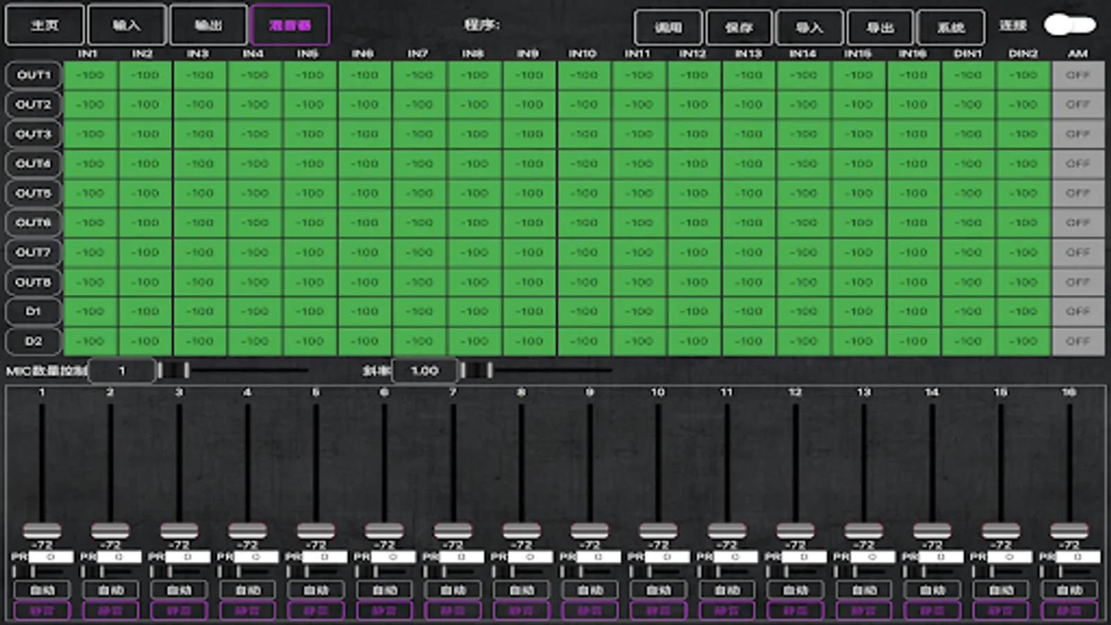Click the channel 8 fader handle

click(x=521, y=531)
